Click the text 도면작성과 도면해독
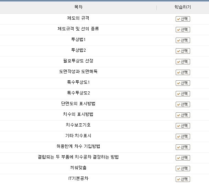209x183 pixels. point(78,72)
